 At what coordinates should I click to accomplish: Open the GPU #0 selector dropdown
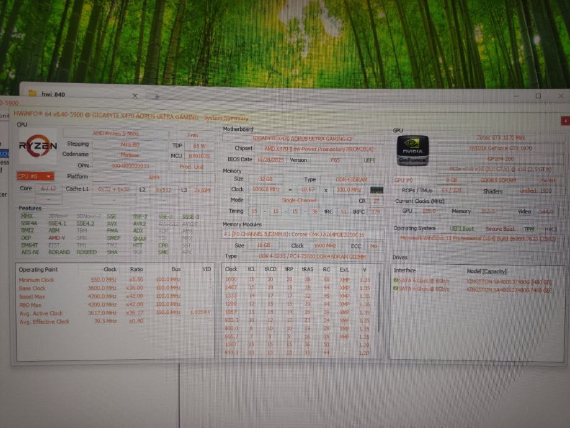(x=411, y=181)
